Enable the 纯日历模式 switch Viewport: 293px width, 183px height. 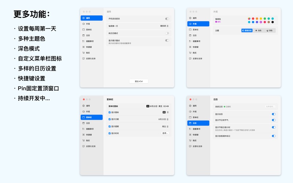[x=167, y=33]
